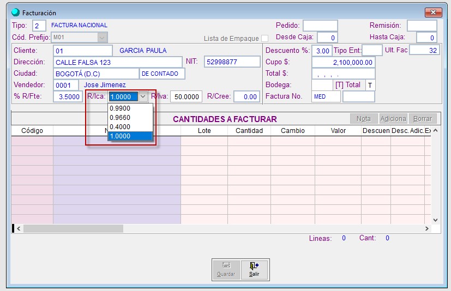The image size is (451, 291).
Task: Click the Cambio column header
Action: point(293,131)
